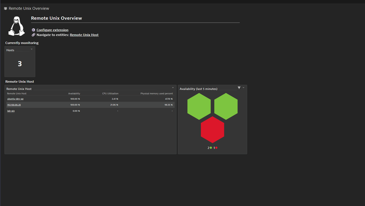Click the Linux penguin logo
The image size is (365, 206).
click(x=17, y=26)
